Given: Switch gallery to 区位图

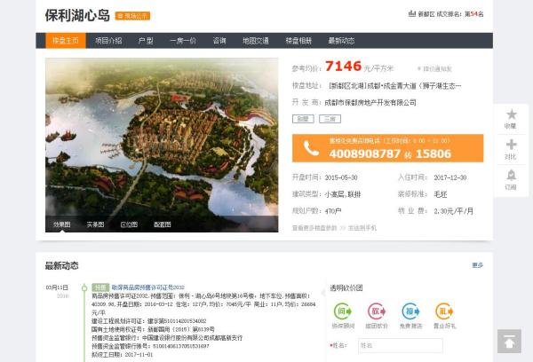Looking at the screenshot, I should [x=129, y=224].
